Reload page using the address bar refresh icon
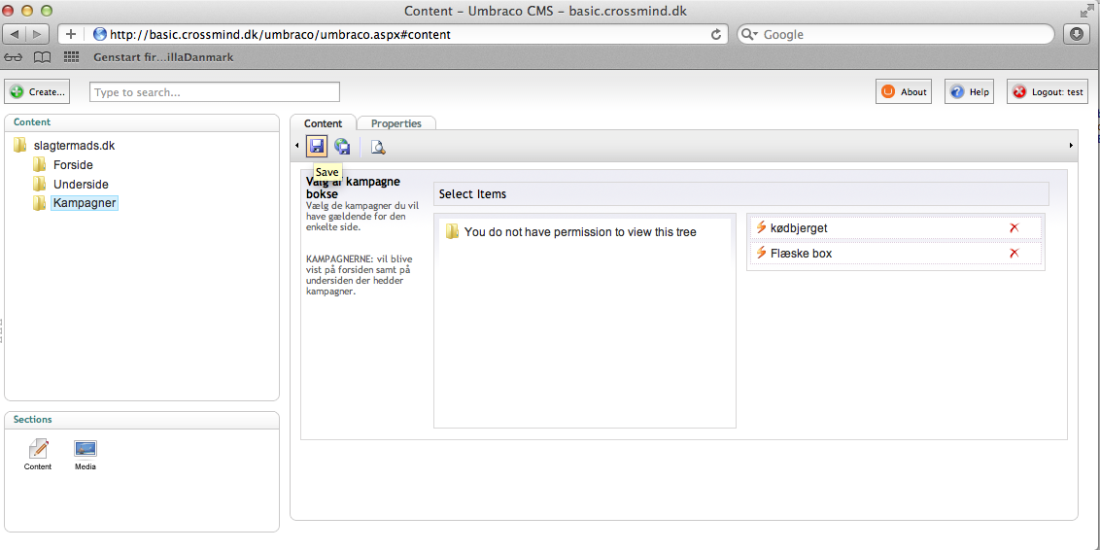Viewport: 1100px width, 550px height. 717,34
